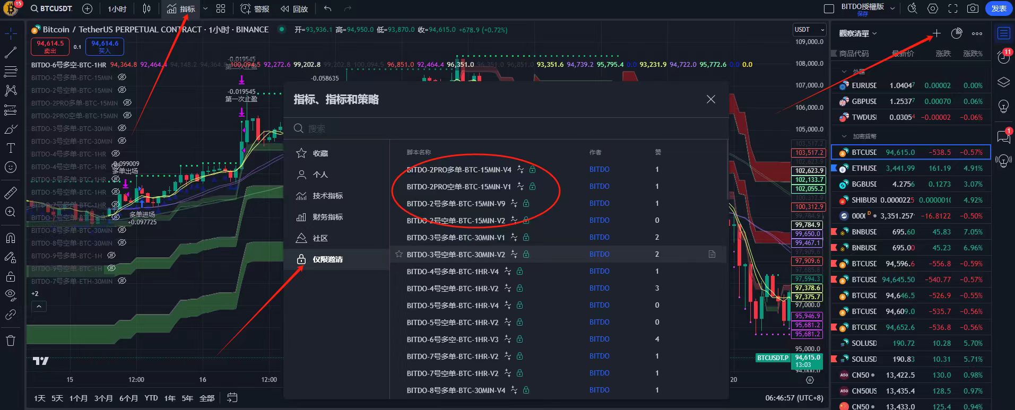Viewport: 1015px width, 410px height.
Task: Click the 回放 replay button
Action: coord(294,8)
